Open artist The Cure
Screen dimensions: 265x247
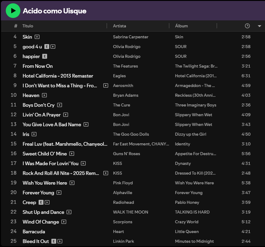[122, 105]
